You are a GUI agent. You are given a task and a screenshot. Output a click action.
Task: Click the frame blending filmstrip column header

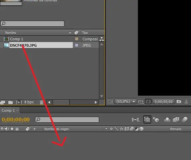click(x=127, y=129)
